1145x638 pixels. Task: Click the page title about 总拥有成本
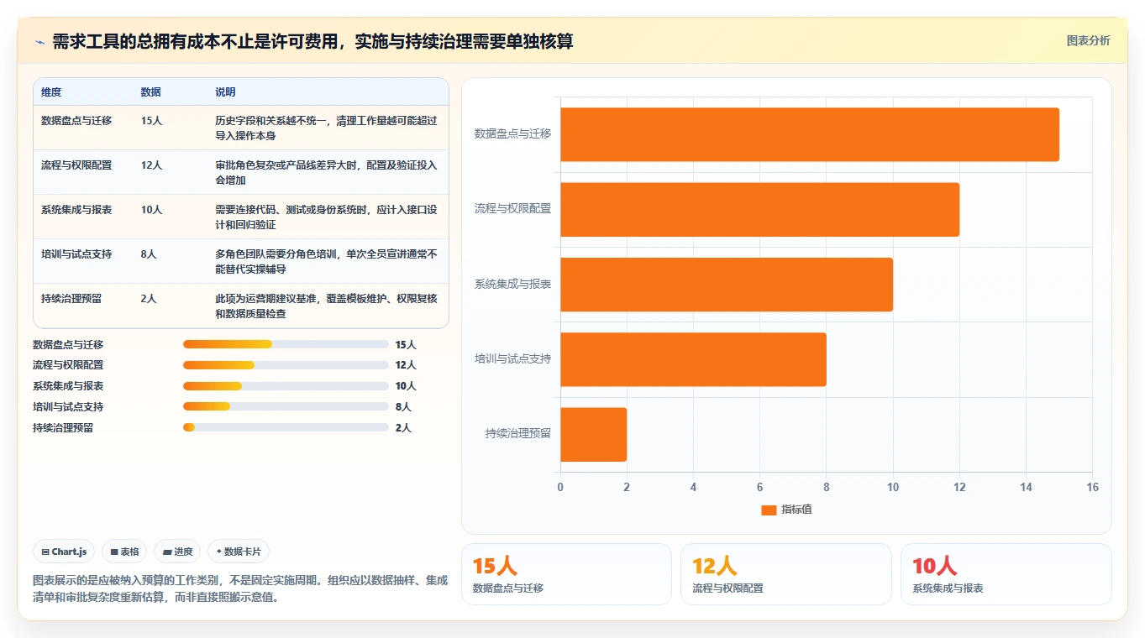pos(313,42)
